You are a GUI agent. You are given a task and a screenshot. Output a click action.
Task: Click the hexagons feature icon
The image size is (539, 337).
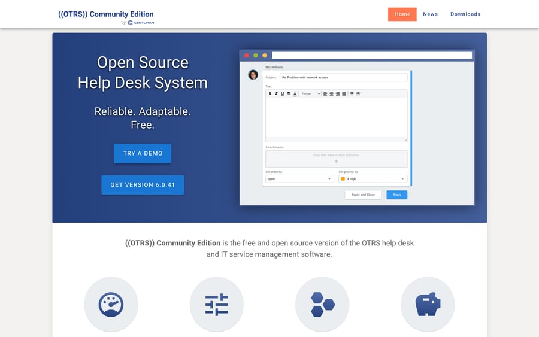click(322, 304)
